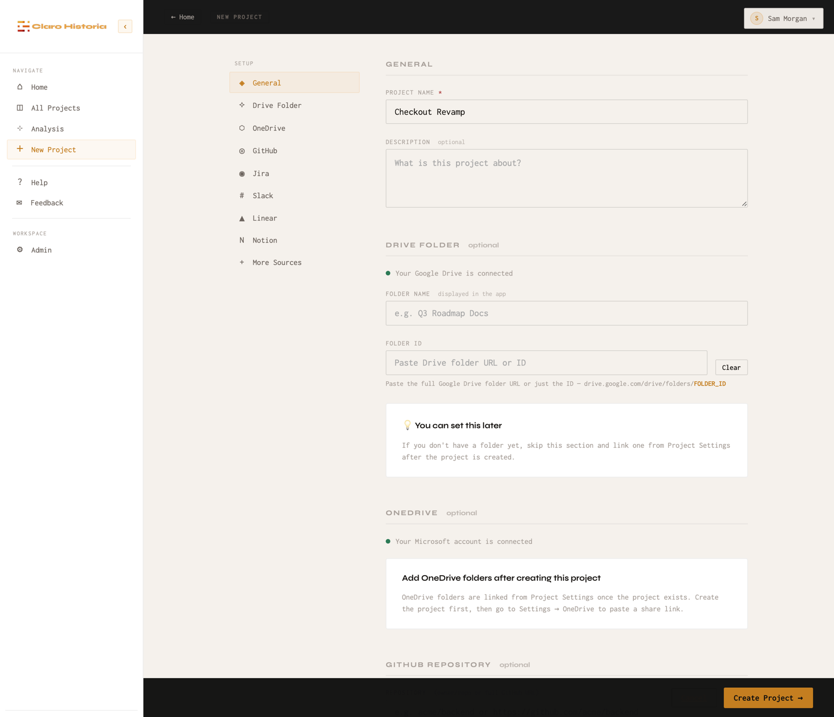Viewport: 834px width, 717px height.
Task: Click the More Sources plus icon
Action: [242, 262]
